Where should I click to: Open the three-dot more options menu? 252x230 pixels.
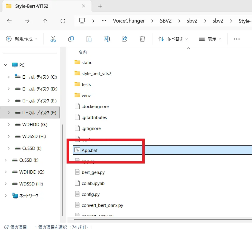(237, 39)
